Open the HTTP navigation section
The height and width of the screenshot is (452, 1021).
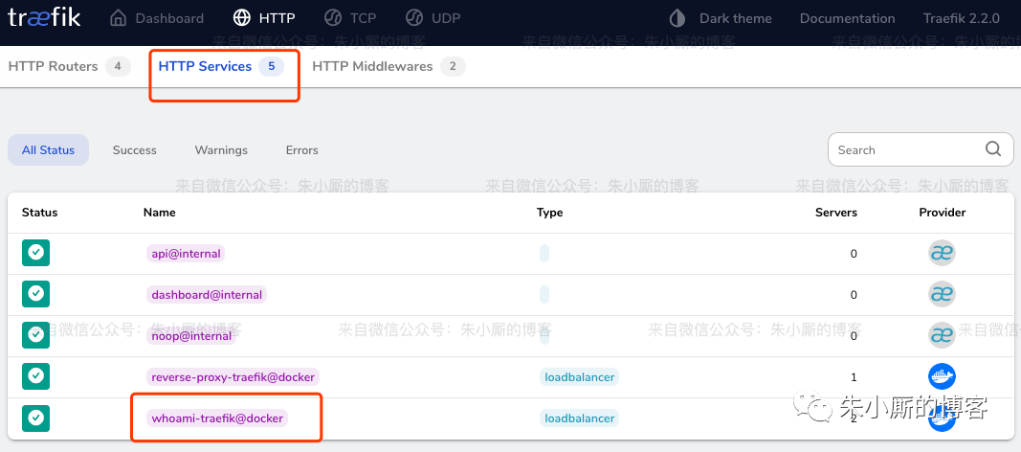(264, 18)
